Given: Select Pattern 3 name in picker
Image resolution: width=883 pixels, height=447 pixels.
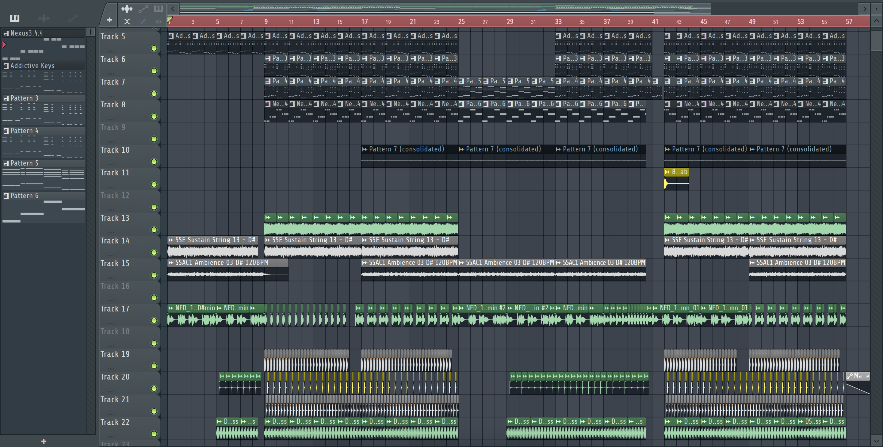Looking at the screenshot, I should click(24, 98).
